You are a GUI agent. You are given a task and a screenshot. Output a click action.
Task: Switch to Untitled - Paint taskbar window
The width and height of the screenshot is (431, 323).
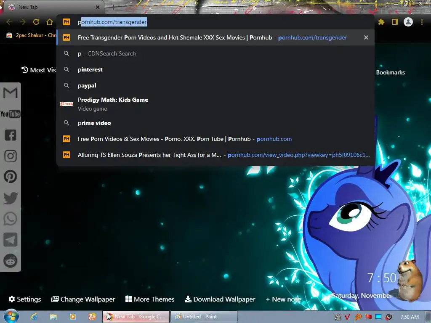click(x=204, y=317)
